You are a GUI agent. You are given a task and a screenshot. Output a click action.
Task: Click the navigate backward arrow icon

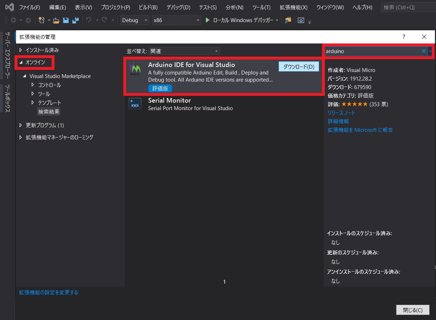[14, 20]
